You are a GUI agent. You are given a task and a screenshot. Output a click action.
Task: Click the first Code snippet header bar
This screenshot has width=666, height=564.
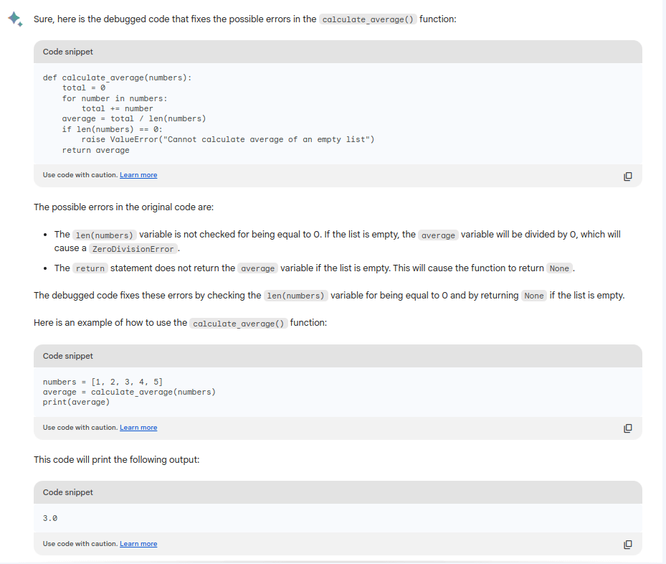pyautogui.click(x=67, y=52)
